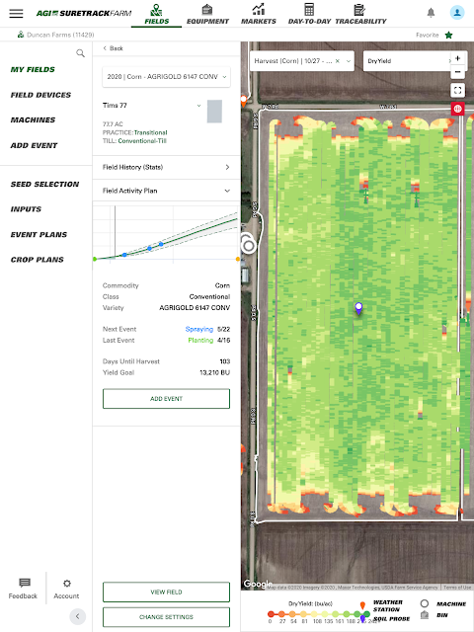Toggle the Favorite star
This screenshot has width=474, height=632.
[x=448, y=36]
